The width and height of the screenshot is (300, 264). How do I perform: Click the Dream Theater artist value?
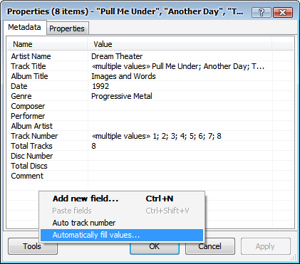pos(117,56)
